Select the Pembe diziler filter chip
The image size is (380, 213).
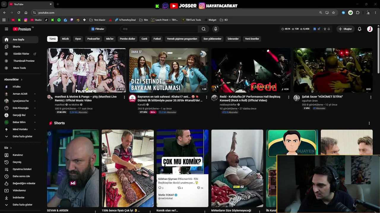click(127, 39)
